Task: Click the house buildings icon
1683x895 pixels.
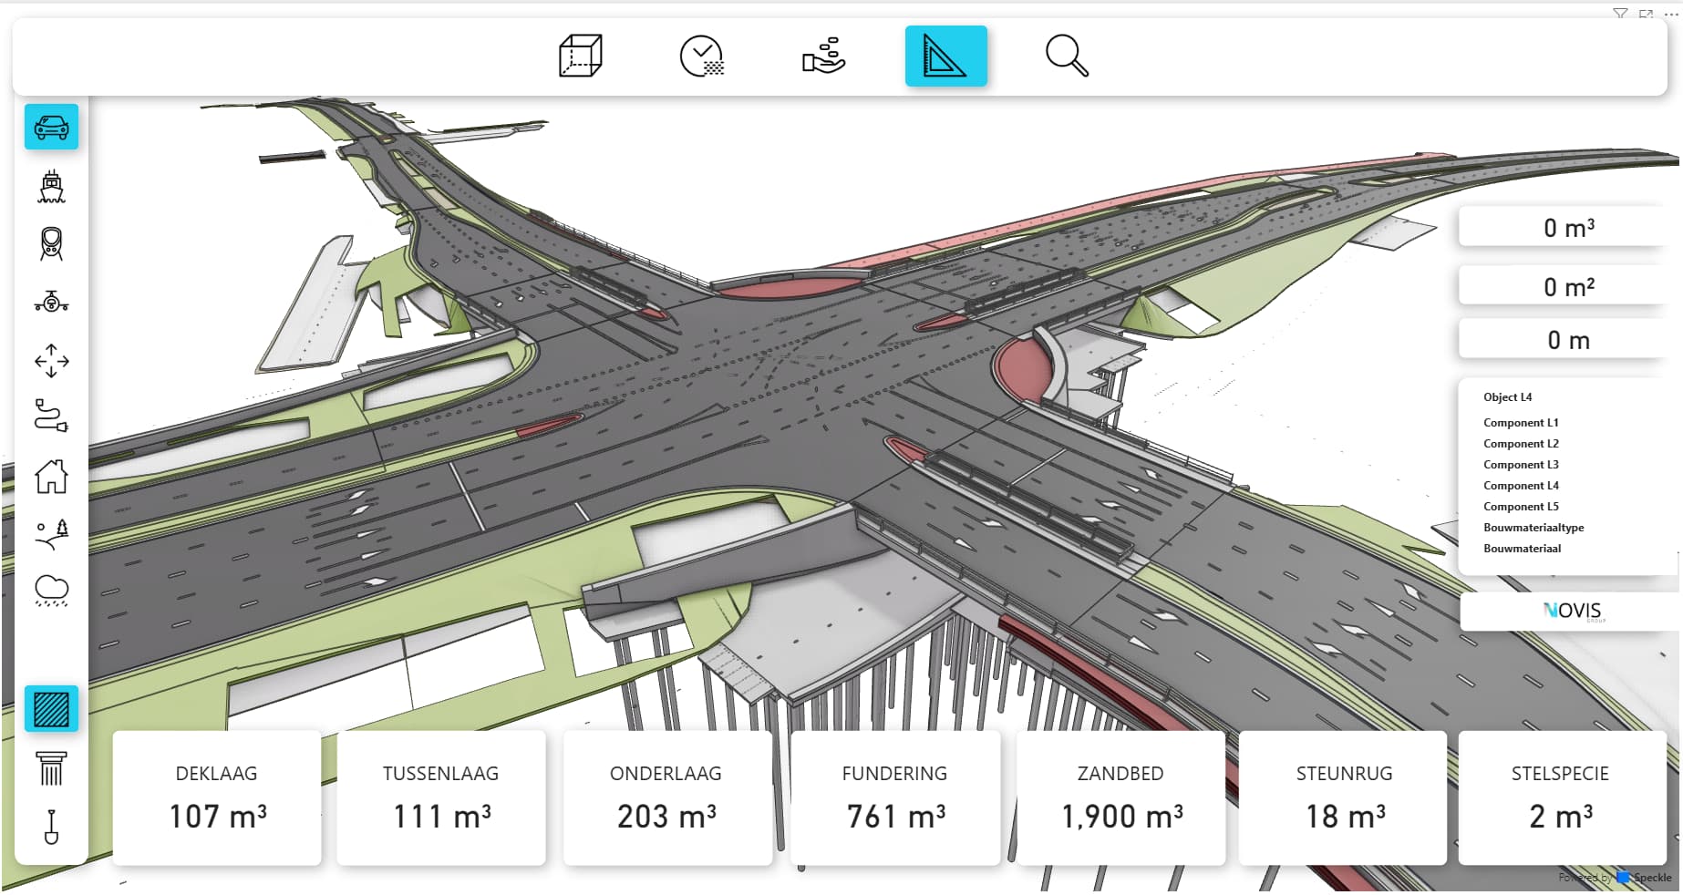Action: pos(51,476)
